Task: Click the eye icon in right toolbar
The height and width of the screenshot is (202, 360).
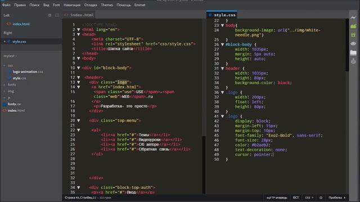Action: coord(353,44)
